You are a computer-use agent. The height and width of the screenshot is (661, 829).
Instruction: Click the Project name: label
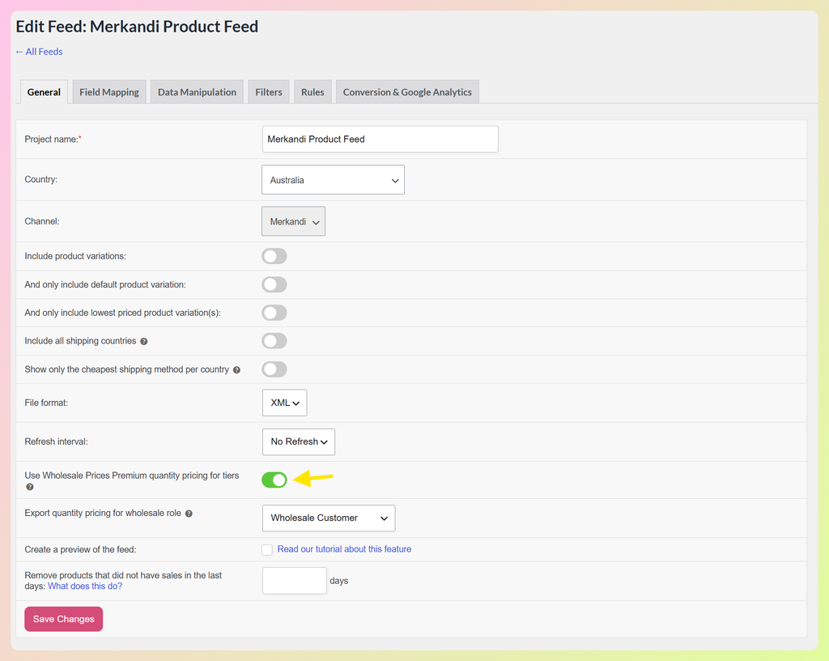[53, 139]
